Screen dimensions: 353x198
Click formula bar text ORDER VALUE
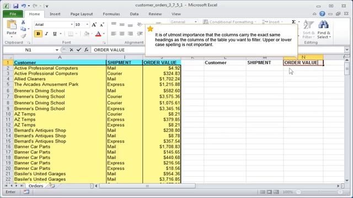click(109, 50)
